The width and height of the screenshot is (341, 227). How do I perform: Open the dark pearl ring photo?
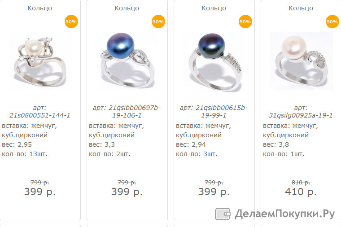[214, 61]
